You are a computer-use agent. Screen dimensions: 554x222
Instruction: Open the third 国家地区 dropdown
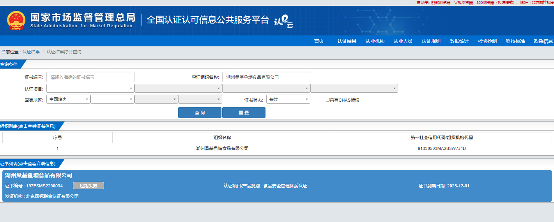[x=156, y=99]
